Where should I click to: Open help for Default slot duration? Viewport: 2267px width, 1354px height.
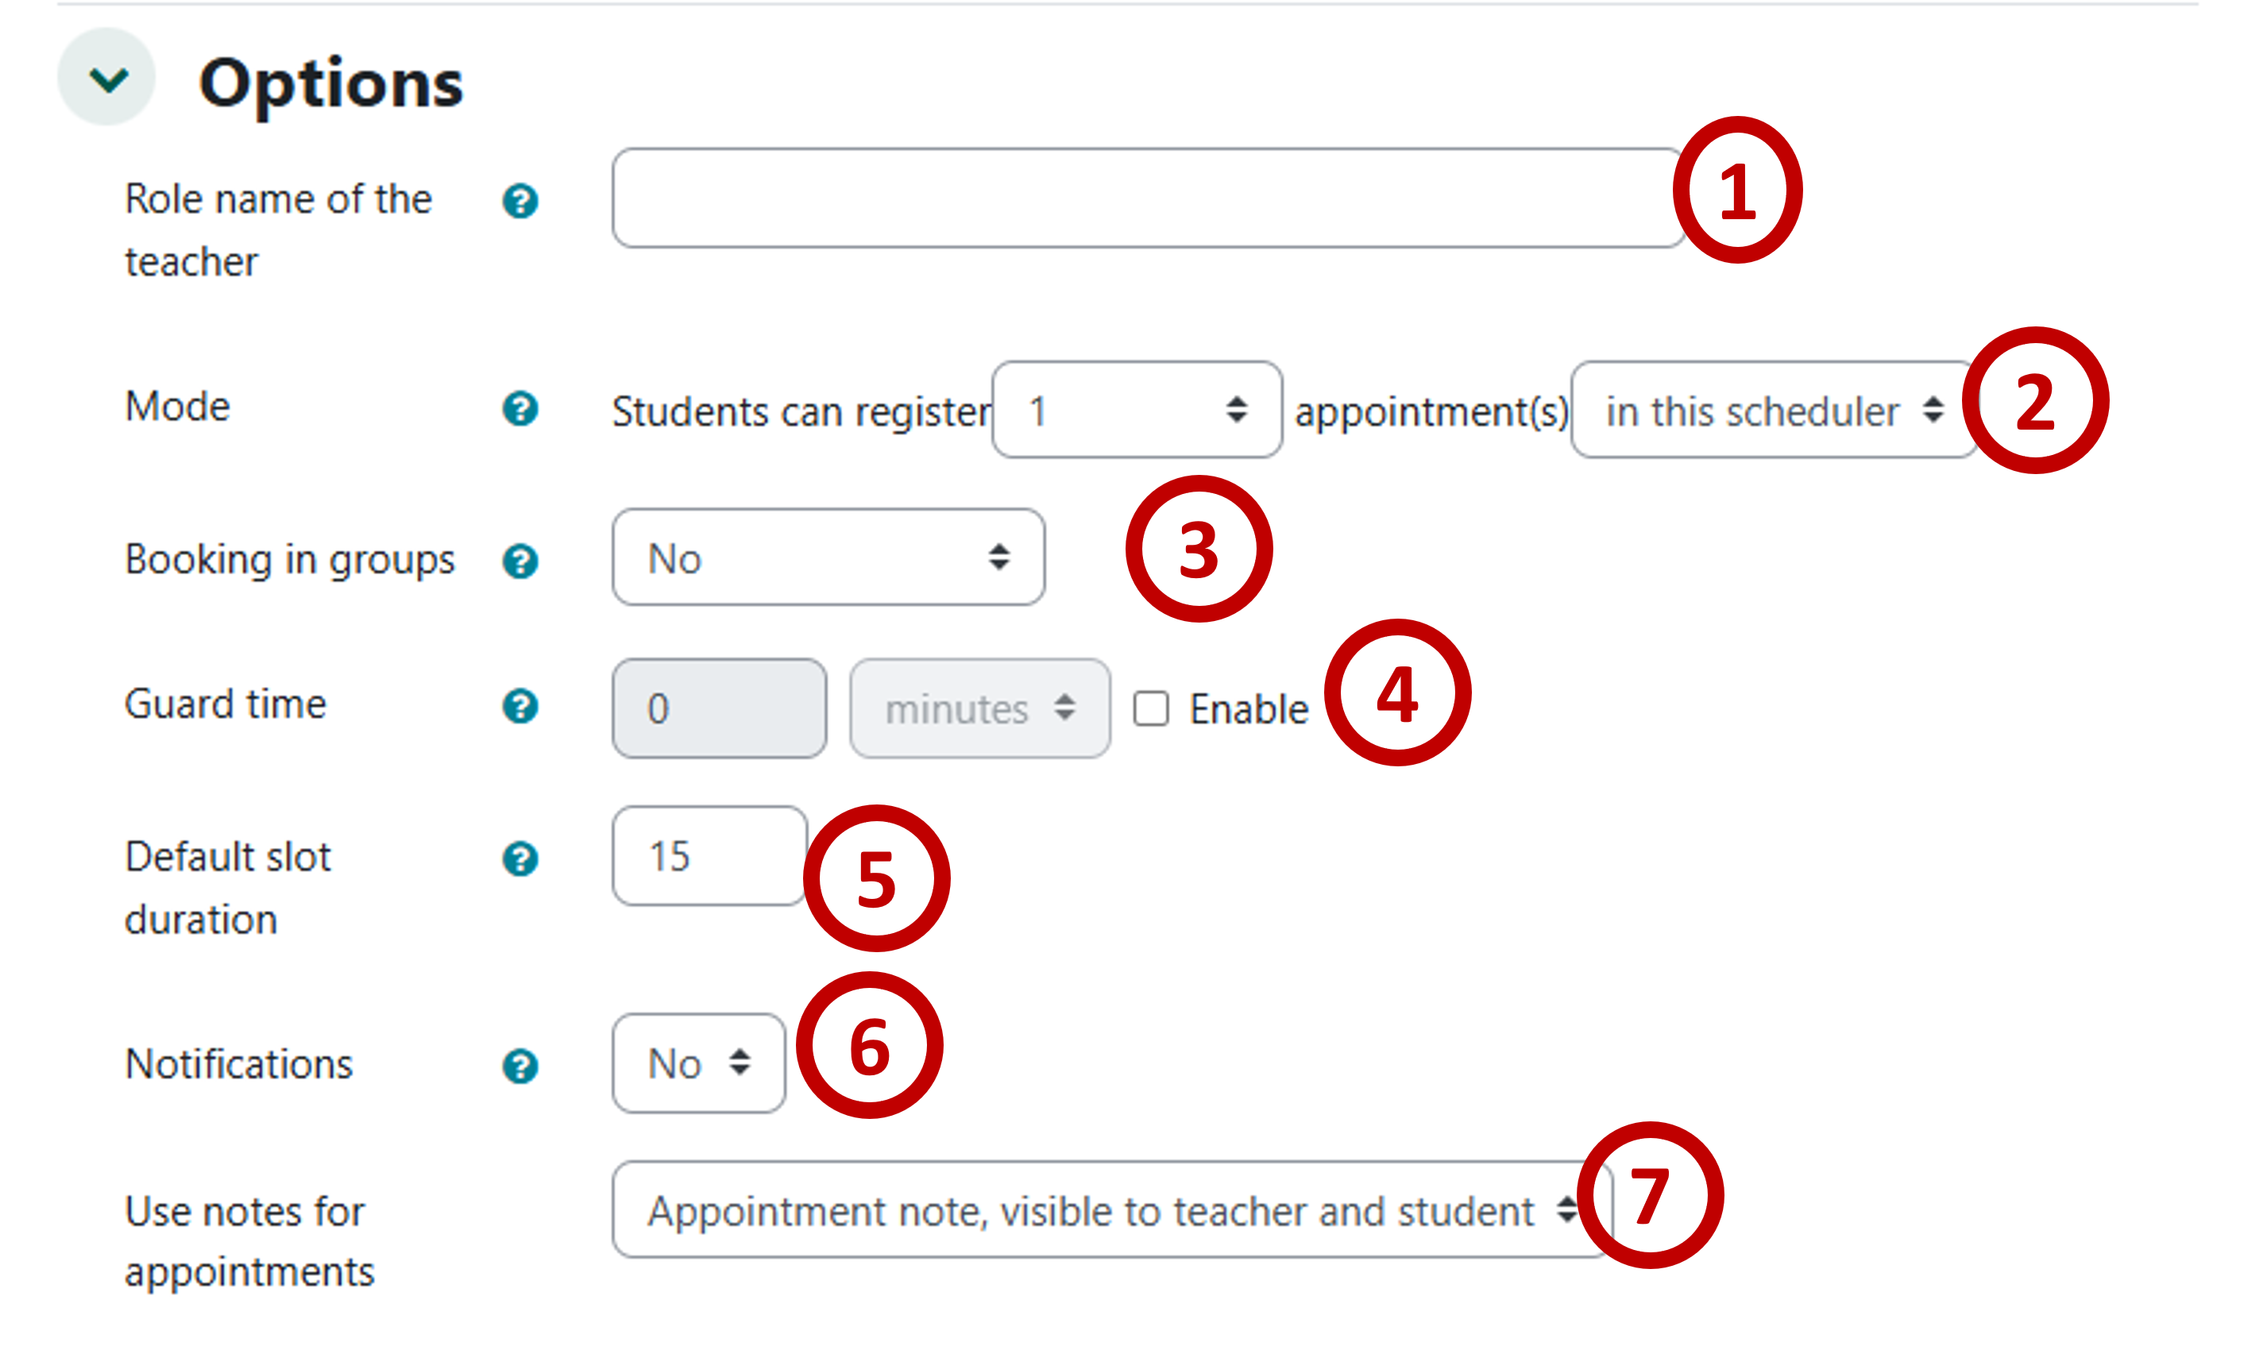tap(519, 858)
